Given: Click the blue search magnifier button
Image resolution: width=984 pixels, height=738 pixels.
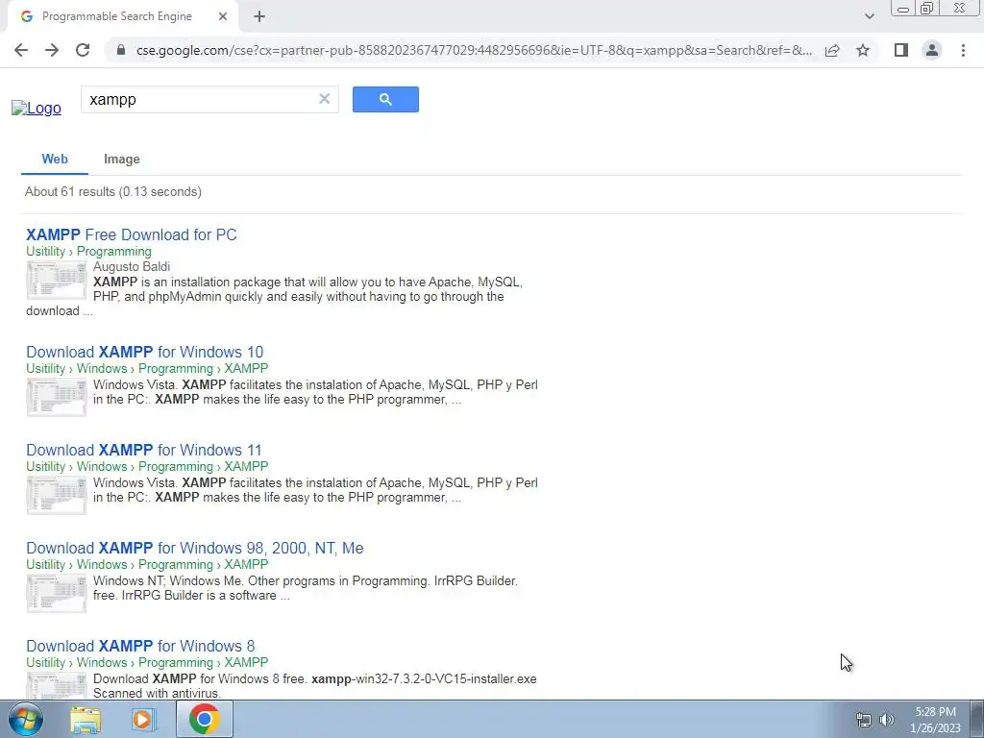Looking at the screenshot, I should (385, 99).
